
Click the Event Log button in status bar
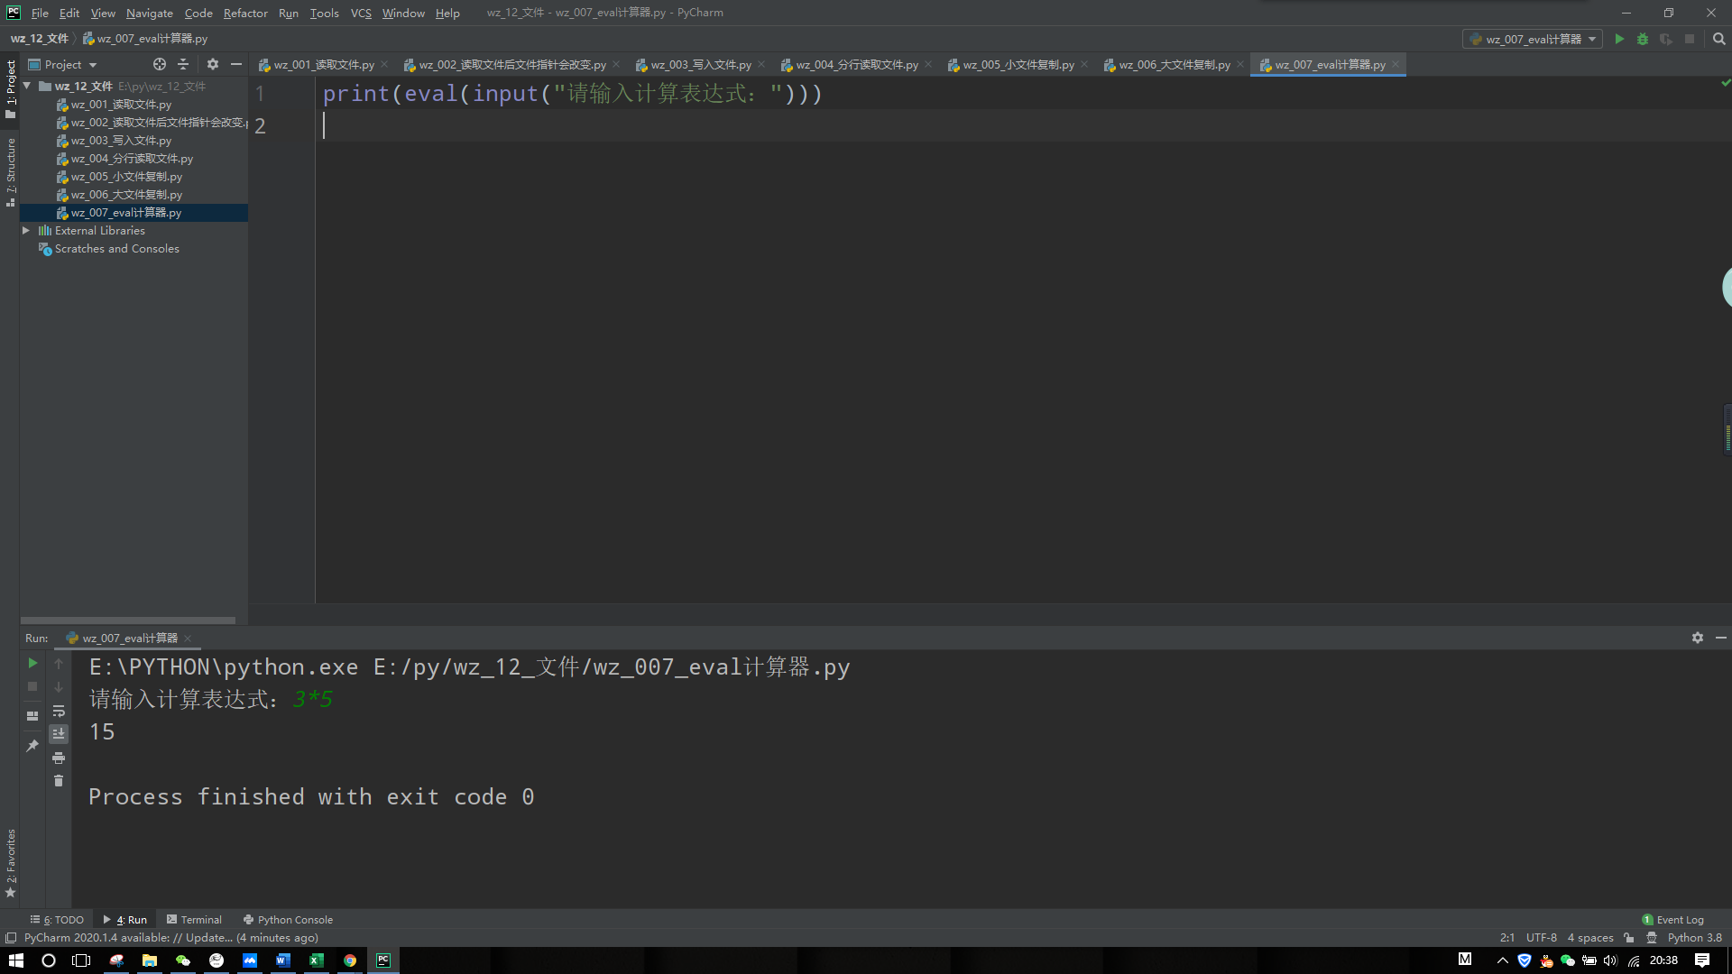(x=1673, y=920)
